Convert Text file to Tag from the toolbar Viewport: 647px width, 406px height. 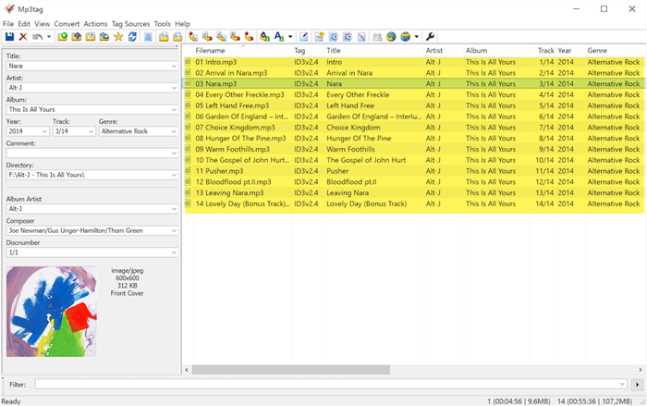pyautogui.click(x=235, y=37)
